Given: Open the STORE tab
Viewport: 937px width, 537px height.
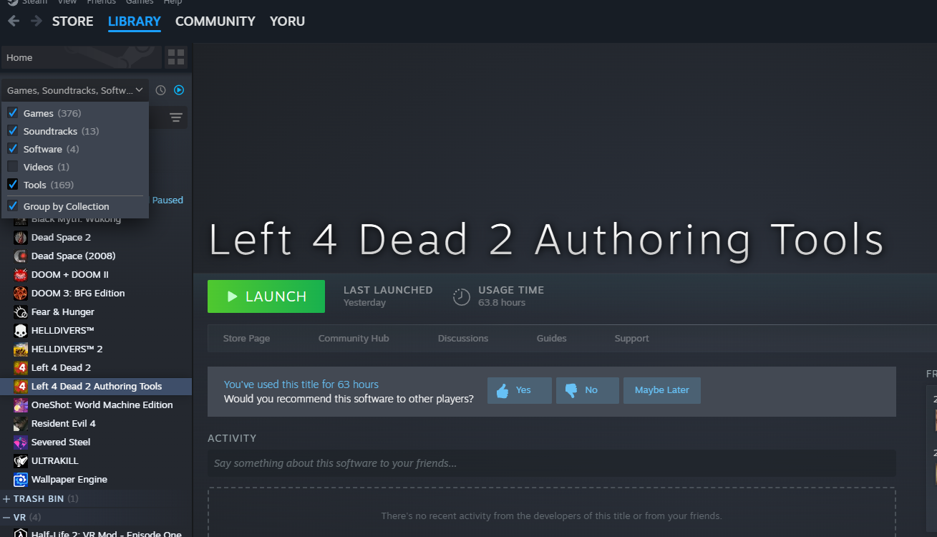Looking at the screenshot, I should [73, 21].
